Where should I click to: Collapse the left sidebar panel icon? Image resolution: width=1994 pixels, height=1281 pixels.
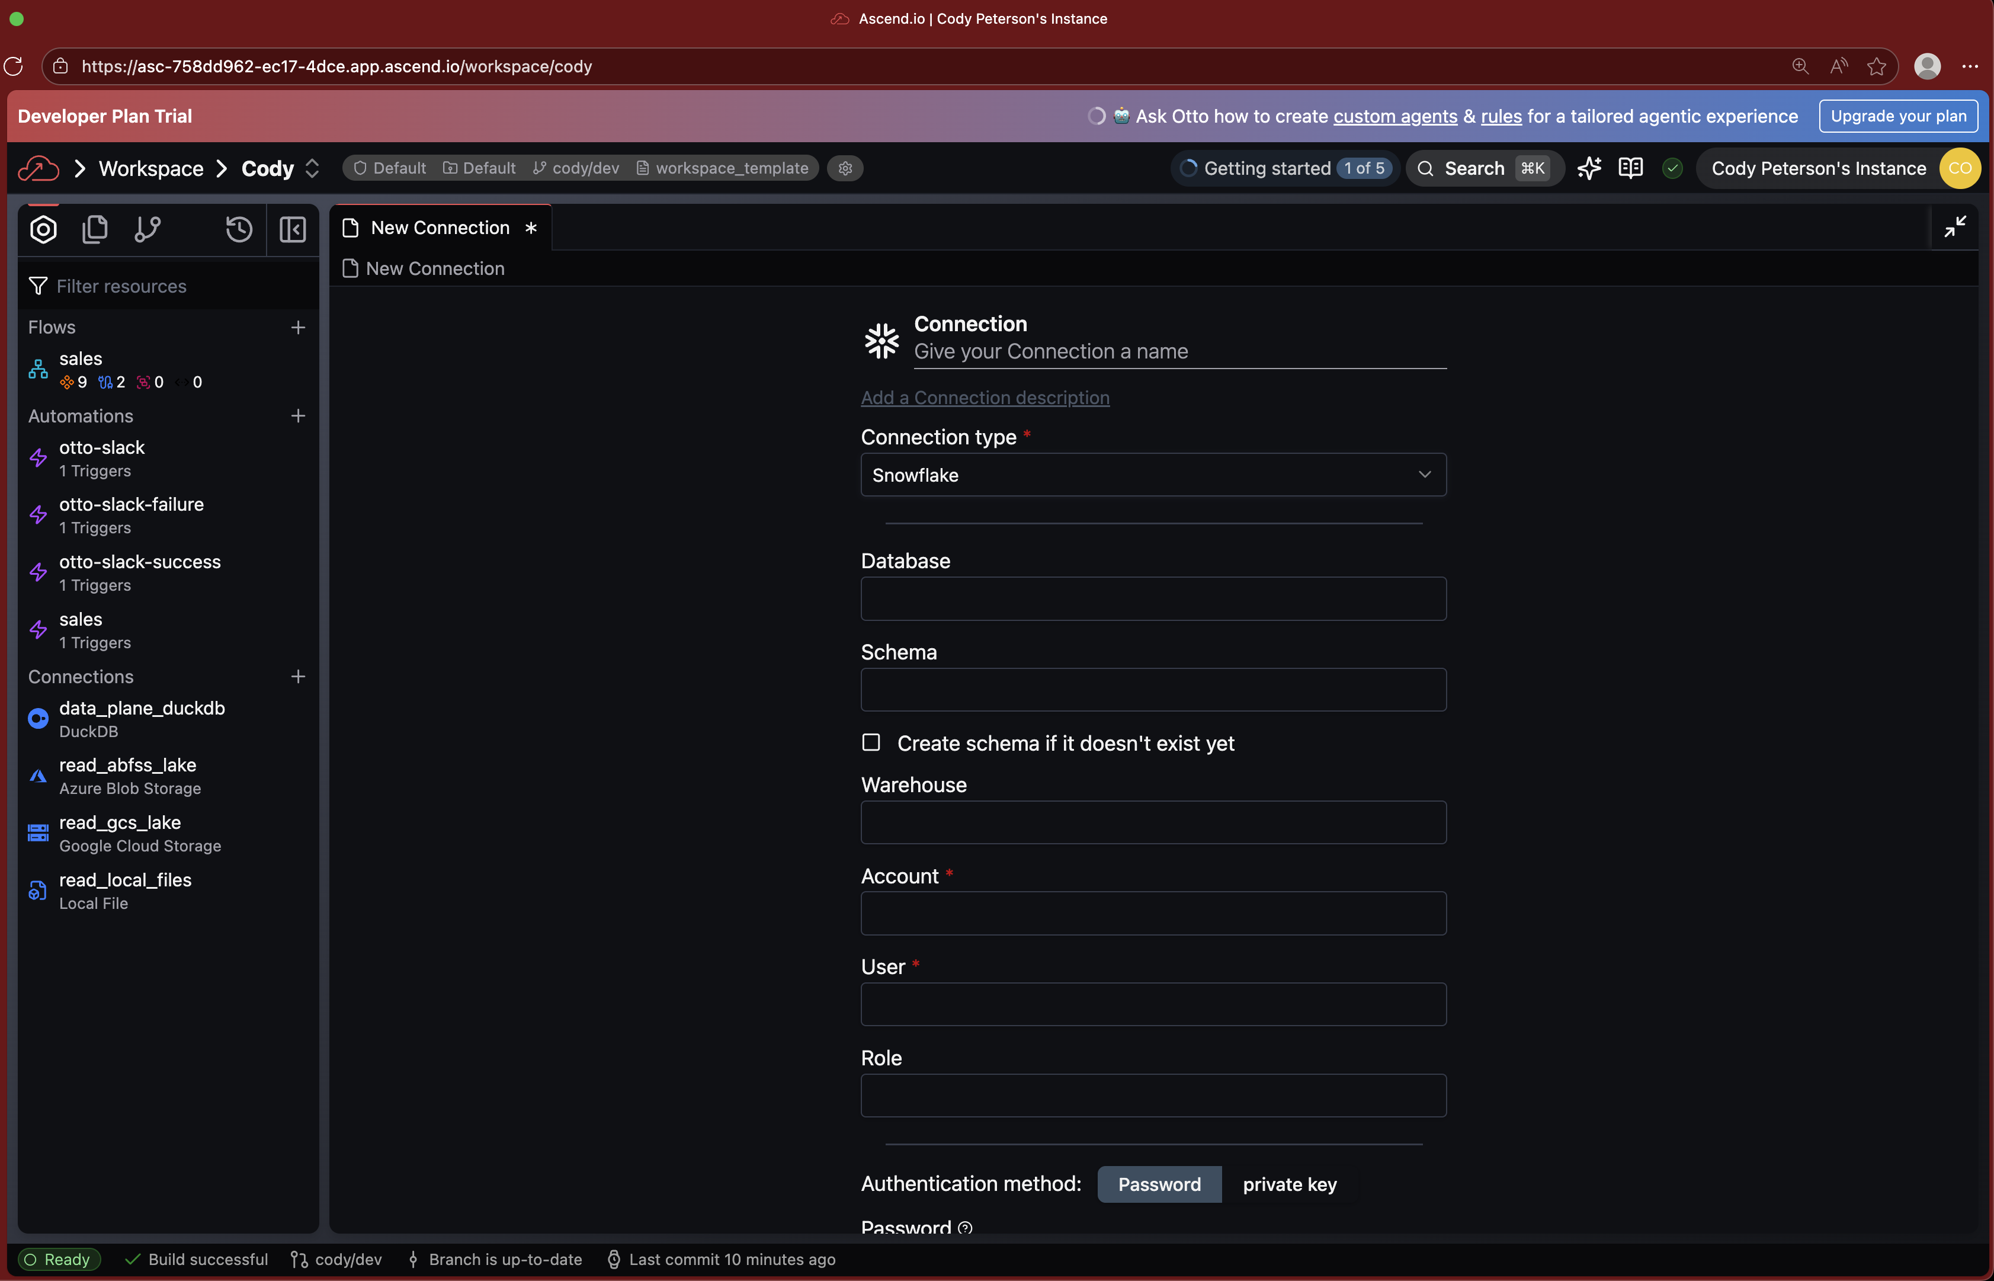292,229
